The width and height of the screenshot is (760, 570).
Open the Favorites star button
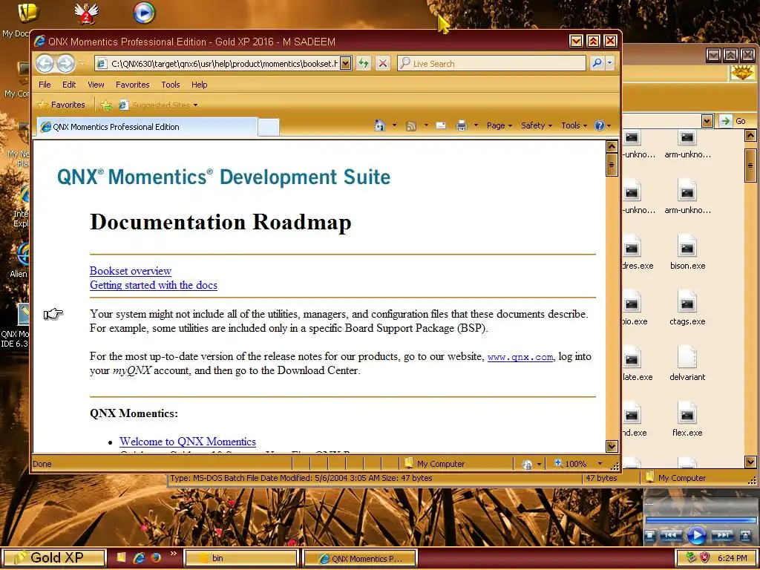coord(61,105)
